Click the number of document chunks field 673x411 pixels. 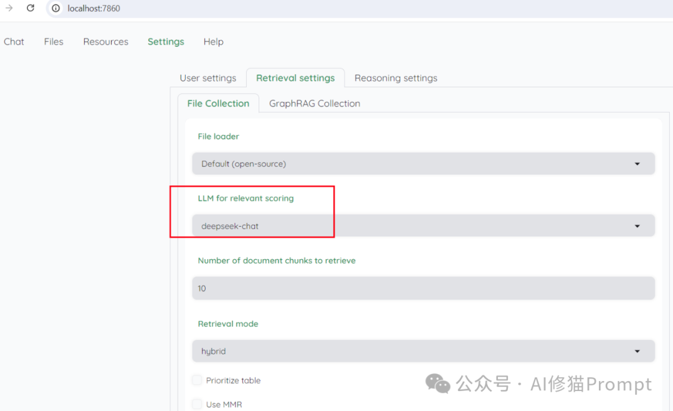pyautogui.click(x=423, y=288)
